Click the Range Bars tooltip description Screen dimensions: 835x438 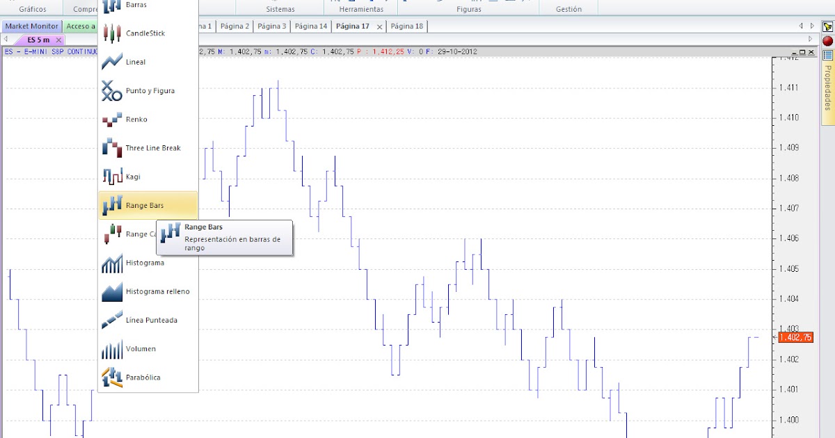point(232,243)
